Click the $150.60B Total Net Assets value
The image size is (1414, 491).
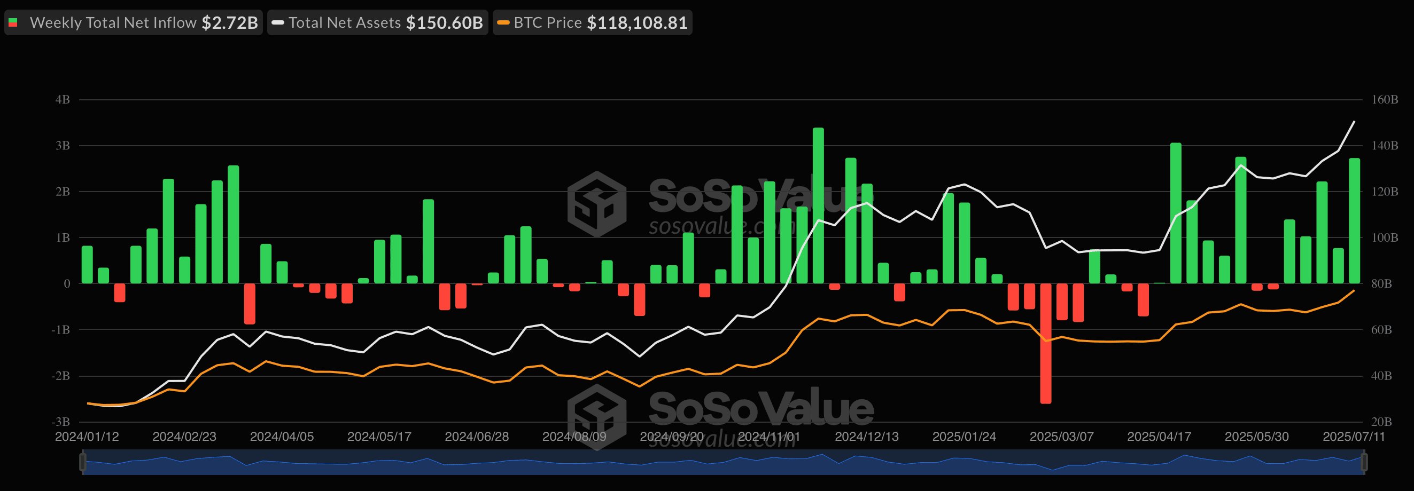click(x=444, y=22)
